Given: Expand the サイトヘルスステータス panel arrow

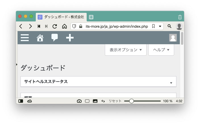Looking at the screenshot, I should (x=171, y=83).
